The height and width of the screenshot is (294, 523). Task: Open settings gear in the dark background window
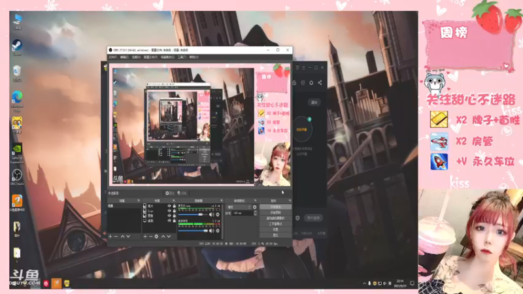(297, 218)
